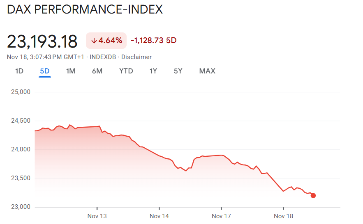Click the current price 23,193.18
Image resolution: width=363 pixels, height=224 pixels.
click(x=42, y=41)
